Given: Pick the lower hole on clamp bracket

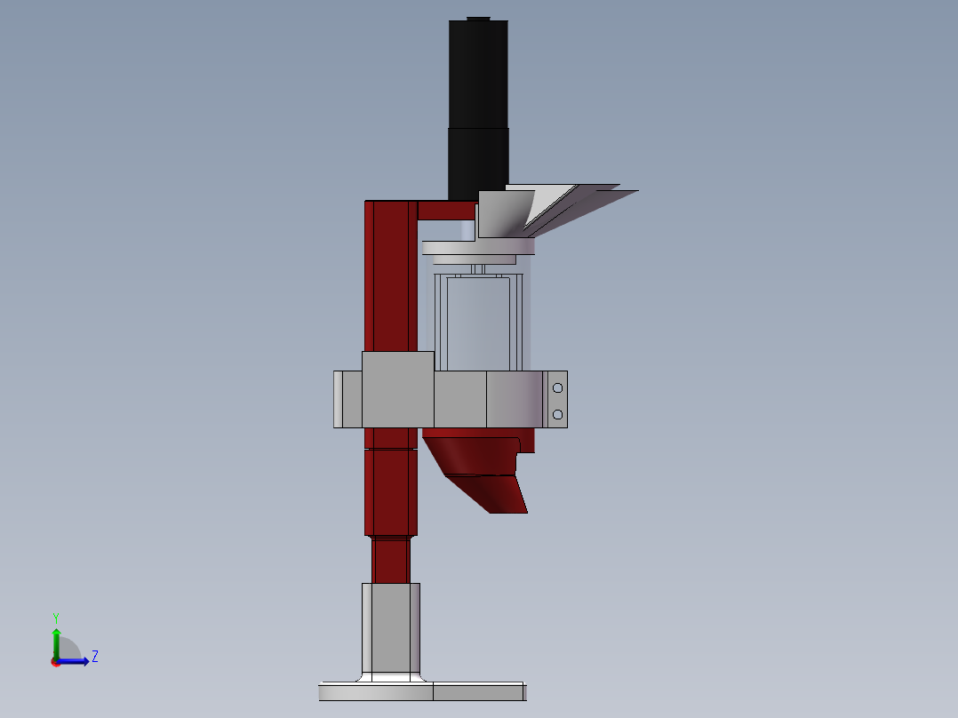Looking at the screenshot, I should (557, 415).
